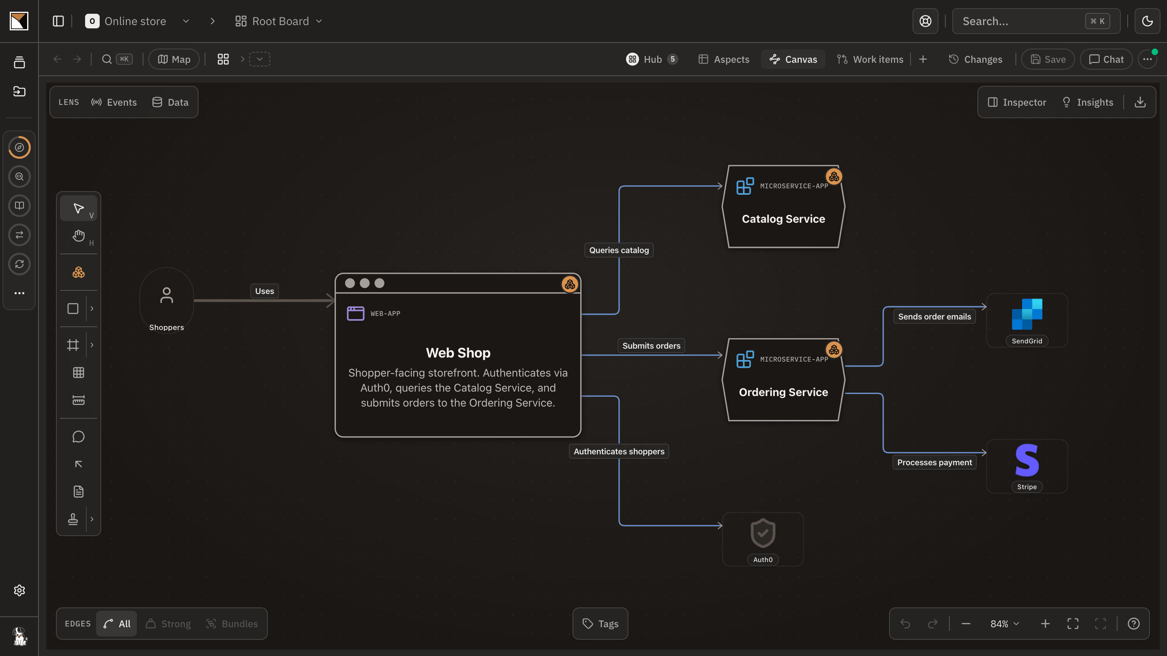Pick the orange component blocks tool
This screenshot has height=656, width=1167.
(78, 272)
